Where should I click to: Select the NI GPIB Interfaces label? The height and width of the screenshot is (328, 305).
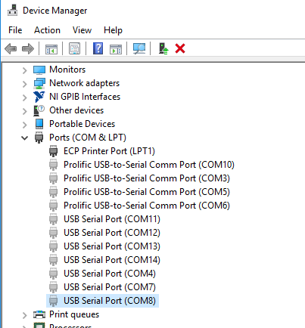[x=85, y=97]
